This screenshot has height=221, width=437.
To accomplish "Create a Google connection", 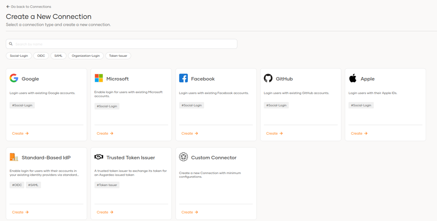I will click(x=20, y=133).
